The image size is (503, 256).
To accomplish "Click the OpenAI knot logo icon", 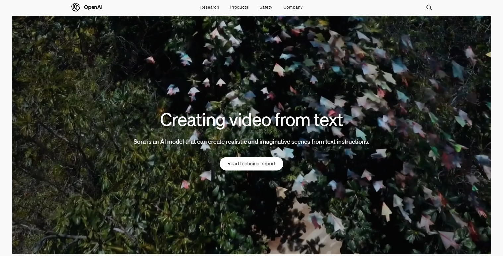I will (x=76, y=7).
